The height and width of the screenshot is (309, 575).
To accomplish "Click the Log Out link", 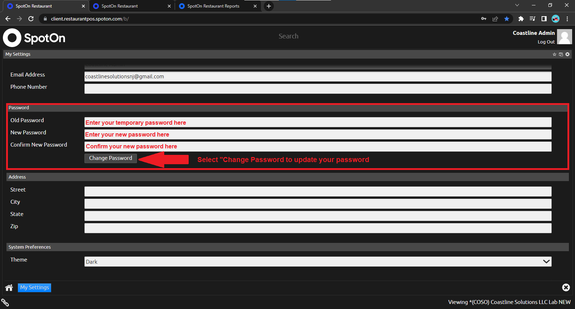I will [x=546, y=42].
